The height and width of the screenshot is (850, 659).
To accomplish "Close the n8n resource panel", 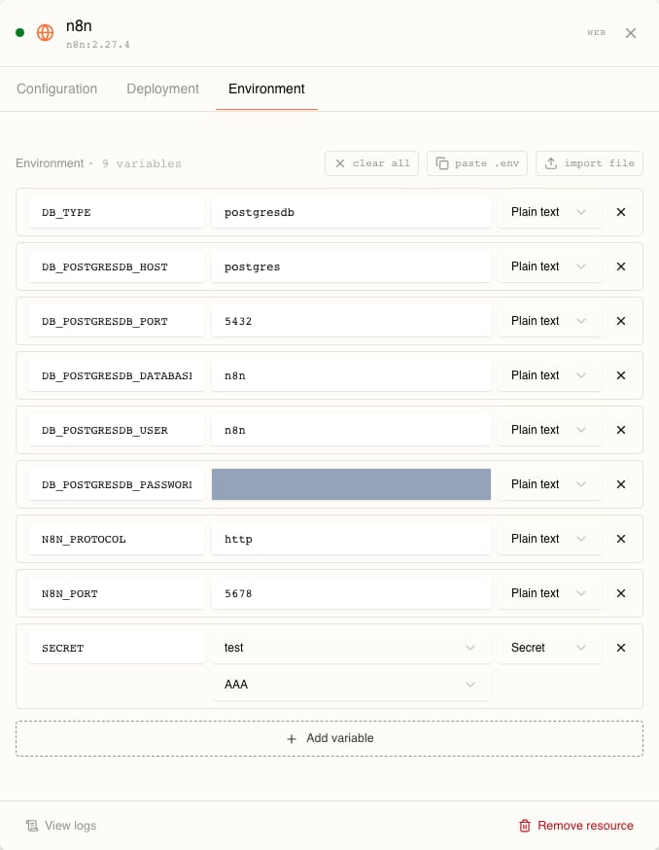I will (x=630, y=33).
